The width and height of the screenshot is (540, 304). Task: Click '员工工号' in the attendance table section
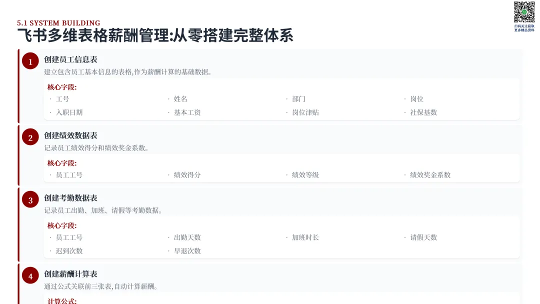point(69,237)
